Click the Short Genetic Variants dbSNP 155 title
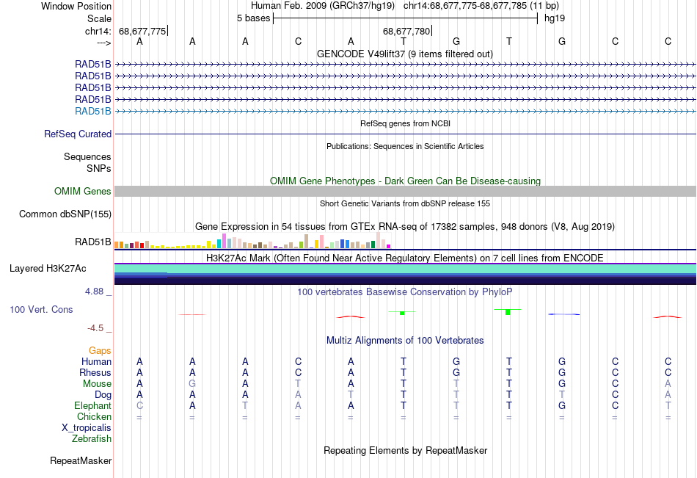Screen dimensions: 697x478 tap(405, 203)
